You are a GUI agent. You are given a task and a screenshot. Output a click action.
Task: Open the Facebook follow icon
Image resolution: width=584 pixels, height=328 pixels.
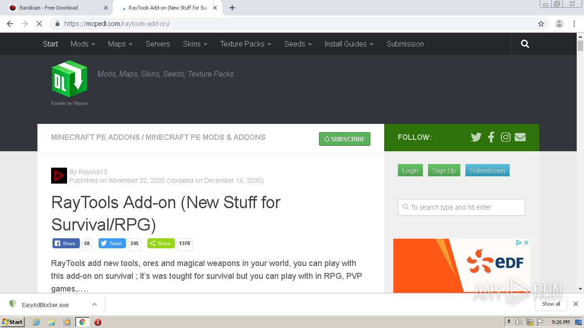491,137
